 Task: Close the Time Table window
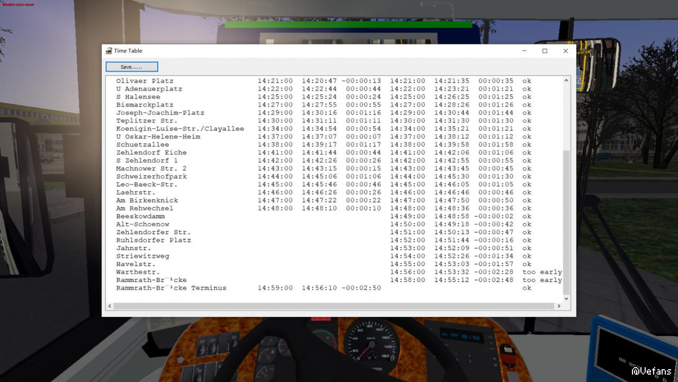pos(565,51)
